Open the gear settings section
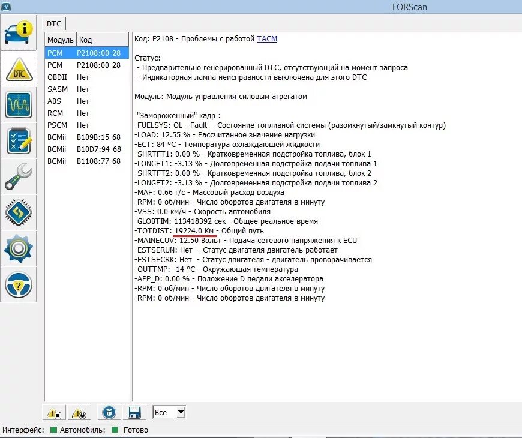The height and width of the screenshot is (438, 522). click(19, 248)
